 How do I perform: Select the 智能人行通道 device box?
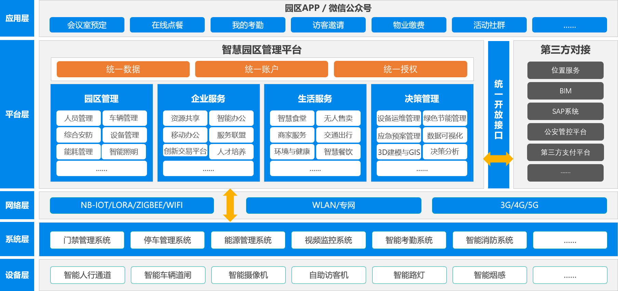[88, 275]
